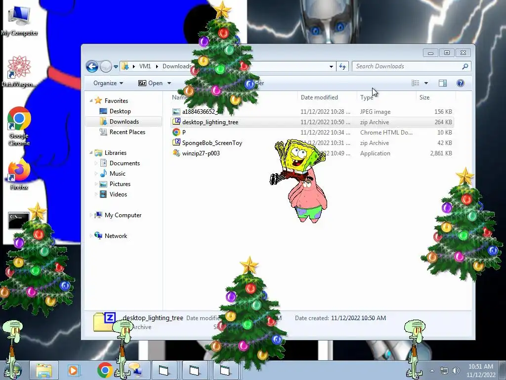Click the Chrome icon of file P
This screenshot has height=380, width=506.
(x=176, y=132)
